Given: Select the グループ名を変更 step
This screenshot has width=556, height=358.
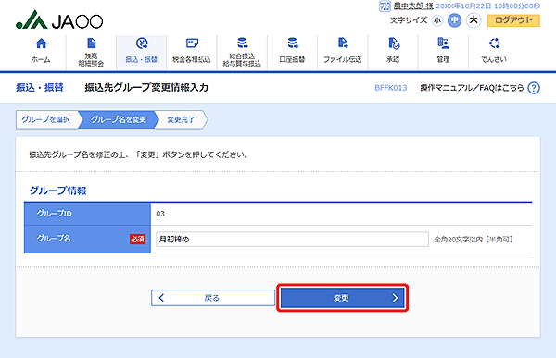Looking at the screenshot, I should pyautogui.click(x=118, y=119).
